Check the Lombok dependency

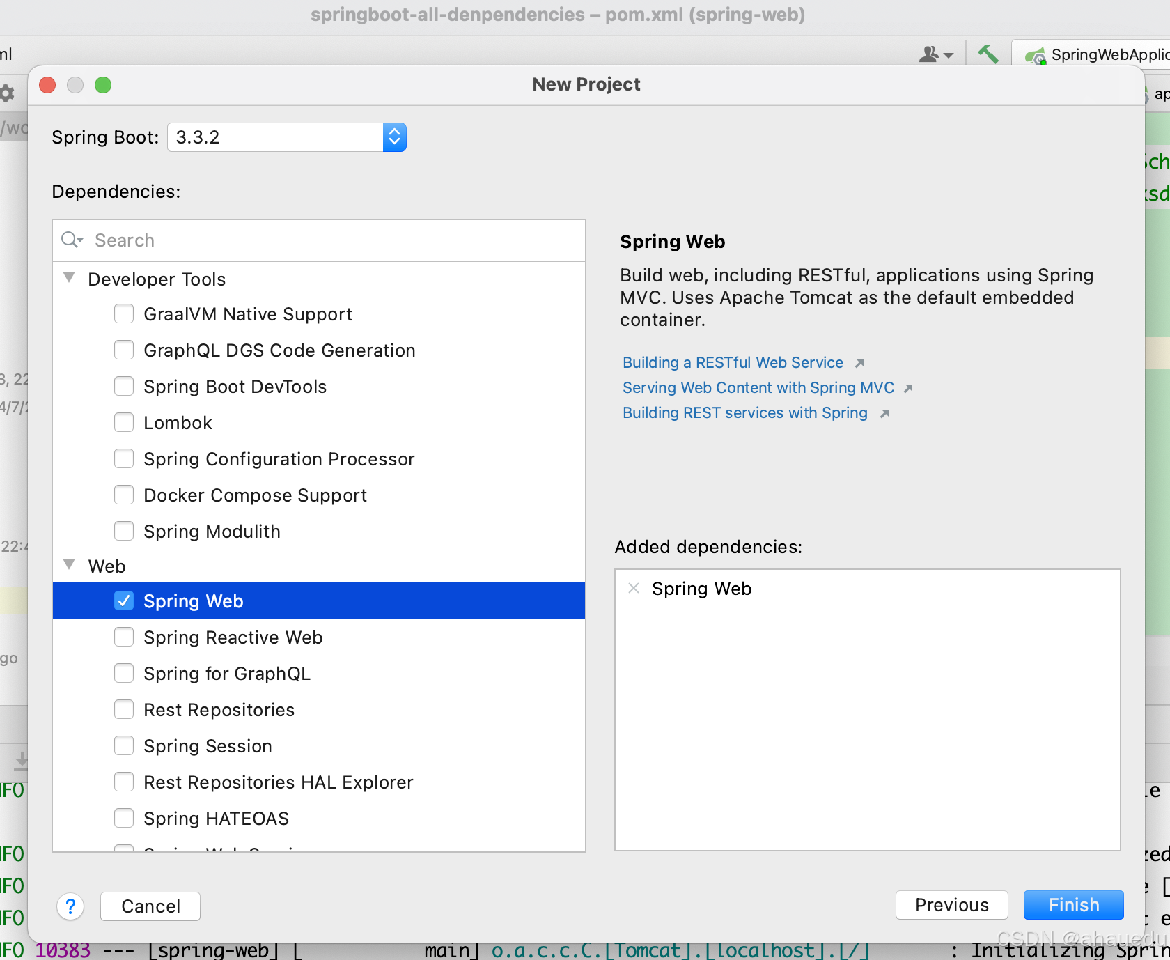[124, 422]
